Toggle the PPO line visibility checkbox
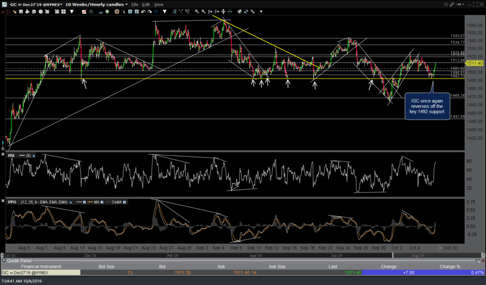The width and height of the screenshot is (486, 285). pyautogui.click(x=85, y=202)
